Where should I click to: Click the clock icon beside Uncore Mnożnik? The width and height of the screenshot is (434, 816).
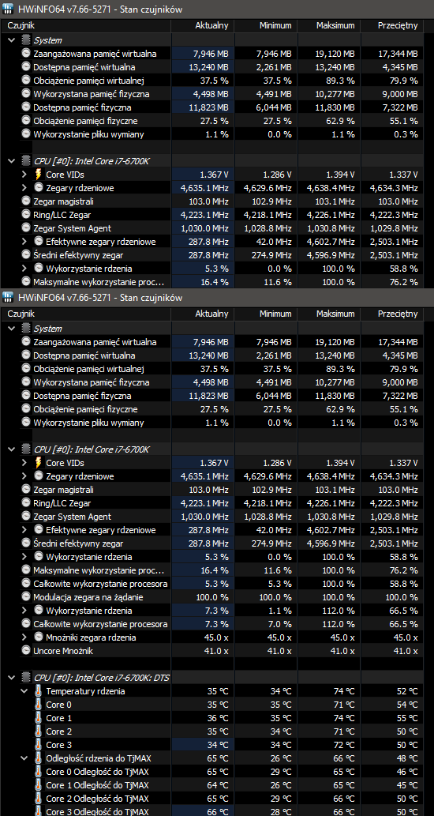coord(26,651)
